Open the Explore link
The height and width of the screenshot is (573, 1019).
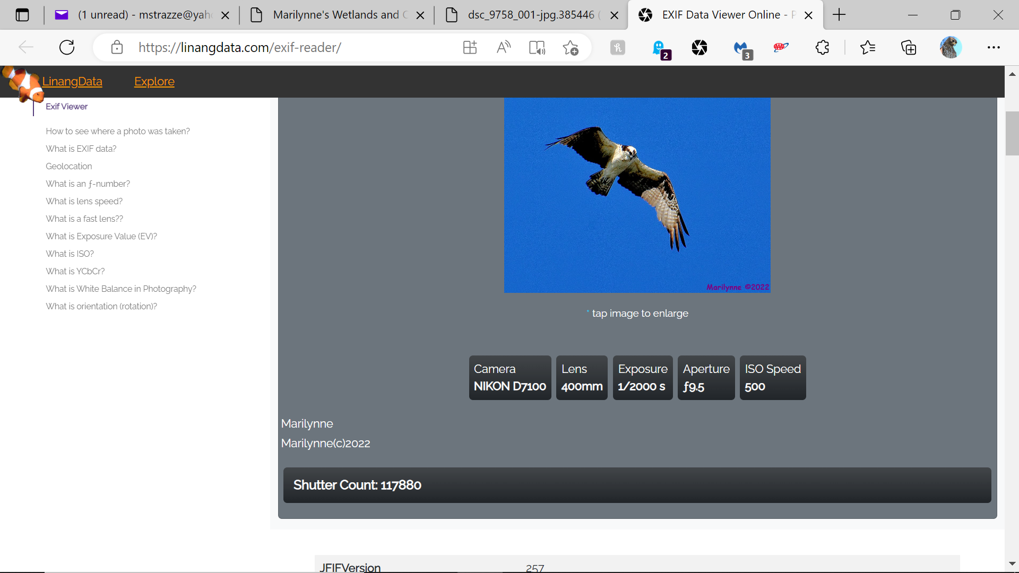coord(154,81)
